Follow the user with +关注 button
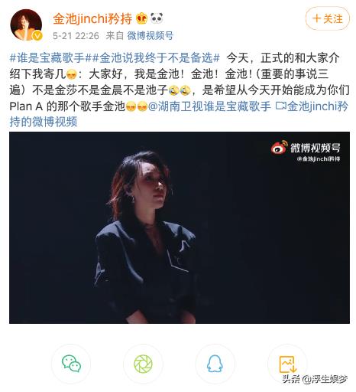This screenshot has width=356, height=392. click(x=328, y=18)
